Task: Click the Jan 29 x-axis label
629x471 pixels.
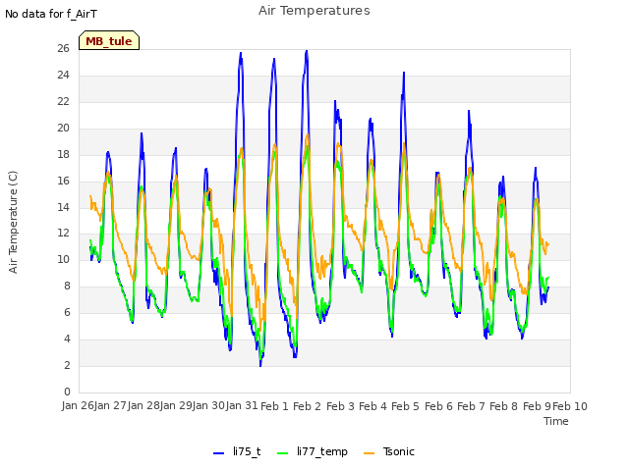Action: [176, 405]
